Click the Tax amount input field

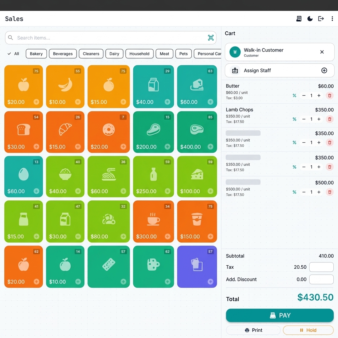pyautogui.click(x=321, y=267)
